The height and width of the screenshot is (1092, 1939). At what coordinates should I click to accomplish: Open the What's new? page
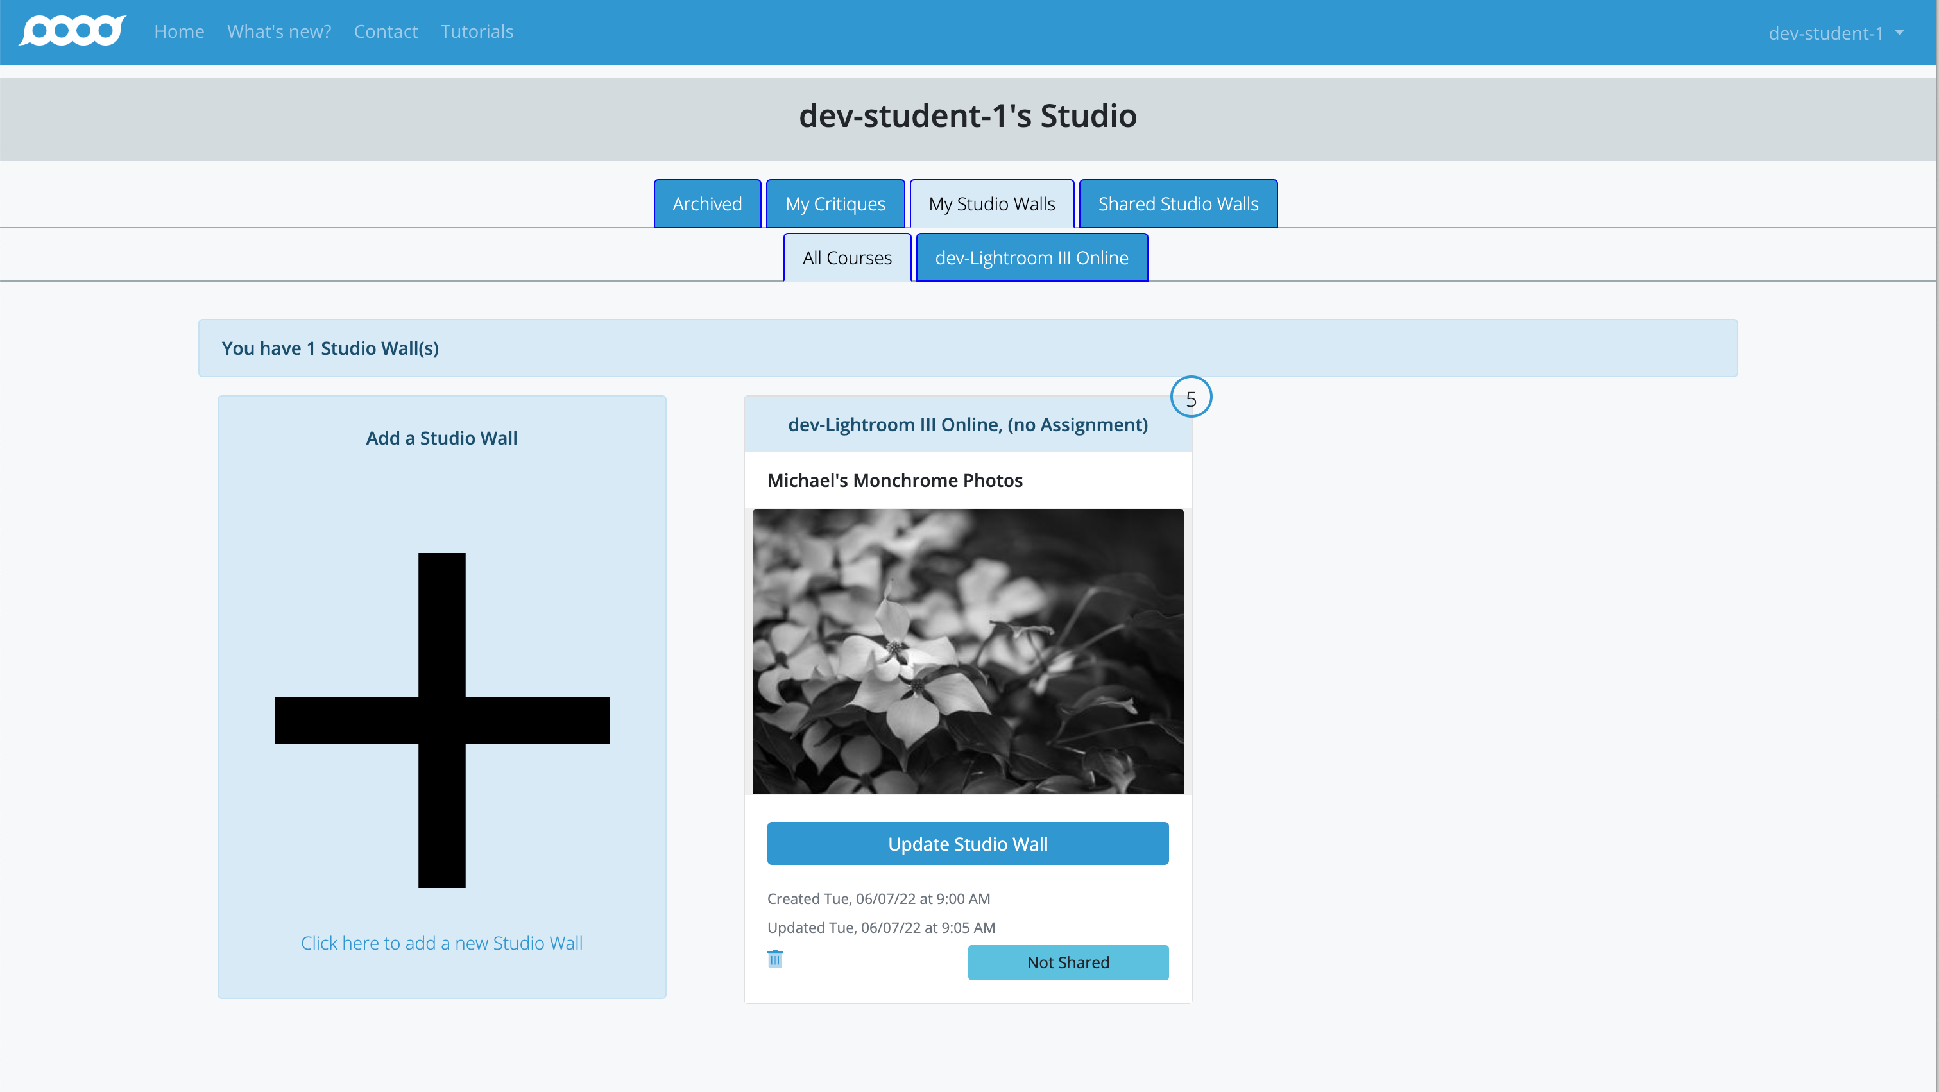point(279,31)
